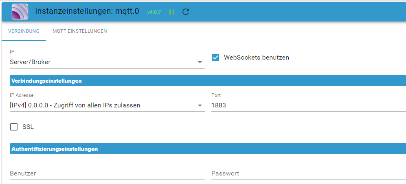Switch to the VERBINDUNG tab
The image size is (406, 184).
24,31
